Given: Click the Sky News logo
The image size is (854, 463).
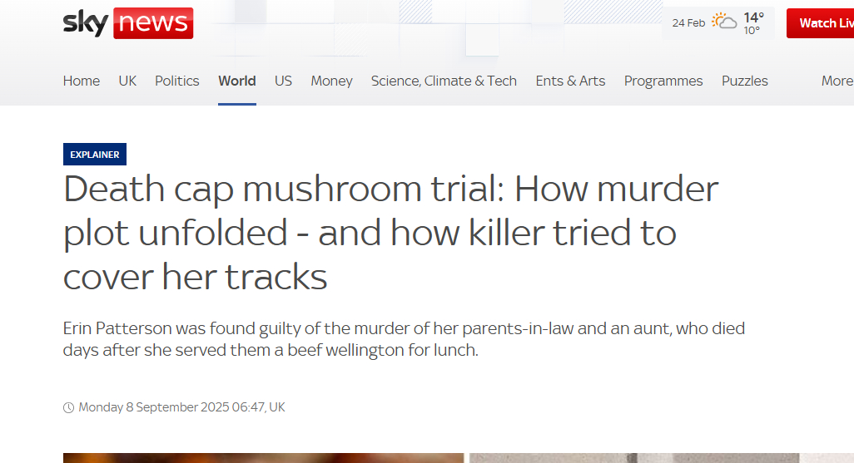Looking at the screenshot, I should click(x=128, y=23).
